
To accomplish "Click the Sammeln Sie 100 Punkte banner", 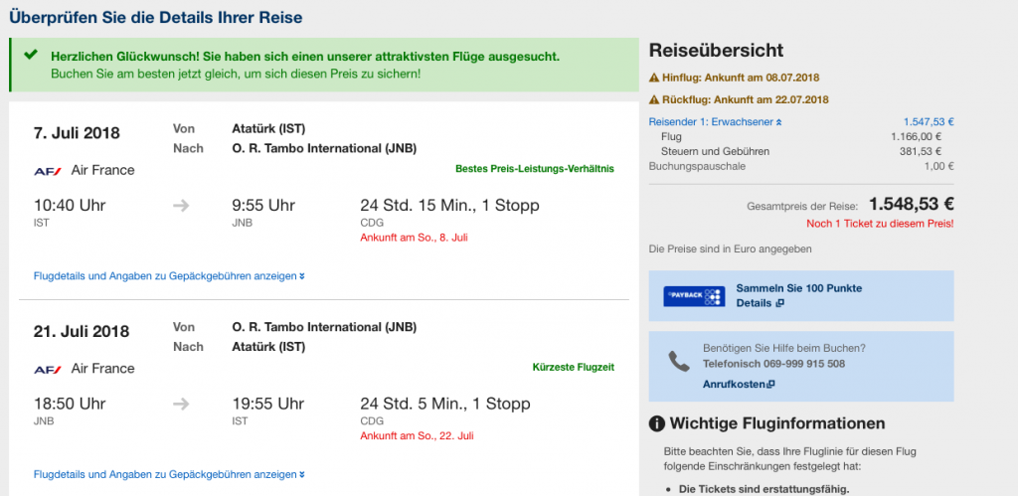I will click(x=799, y=288).
